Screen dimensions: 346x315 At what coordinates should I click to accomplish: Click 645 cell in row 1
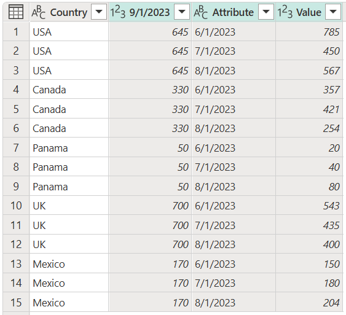(150, 32)
